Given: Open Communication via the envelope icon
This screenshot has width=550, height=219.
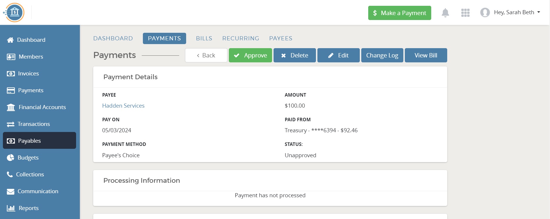Looking at the screenshot, I should (x=10, y=191).
